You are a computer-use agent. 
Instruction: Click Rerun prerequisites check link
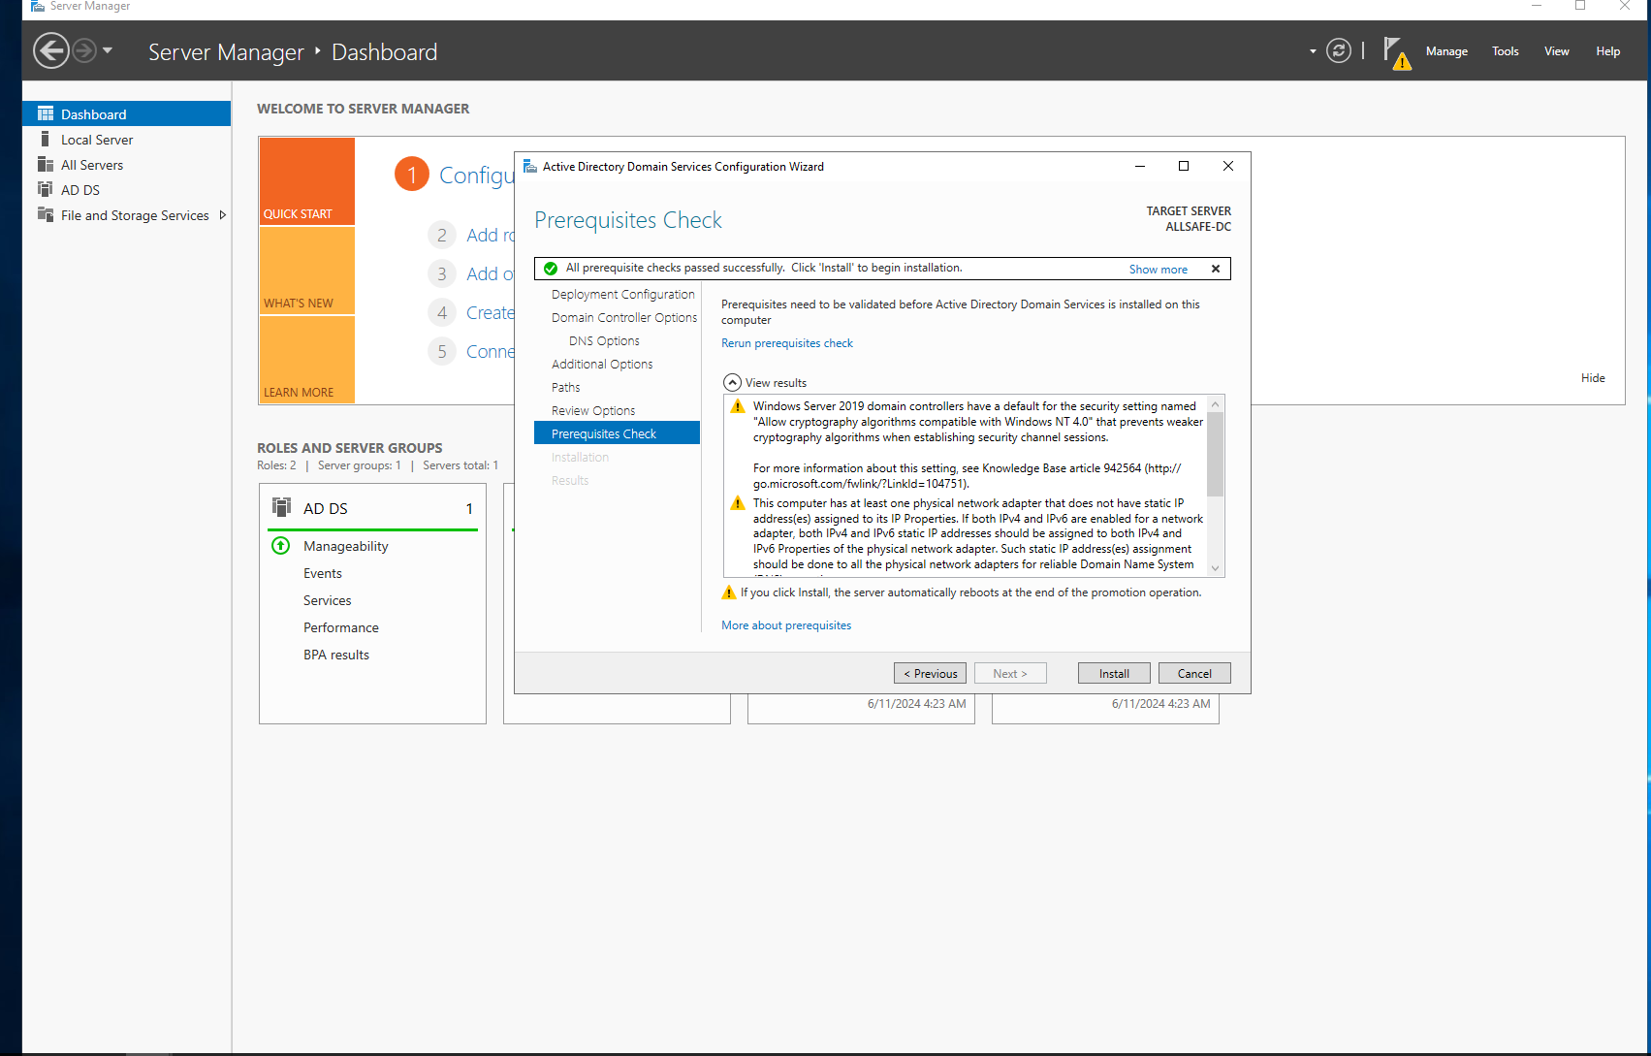pyautogui.click(x=787, y=343)
